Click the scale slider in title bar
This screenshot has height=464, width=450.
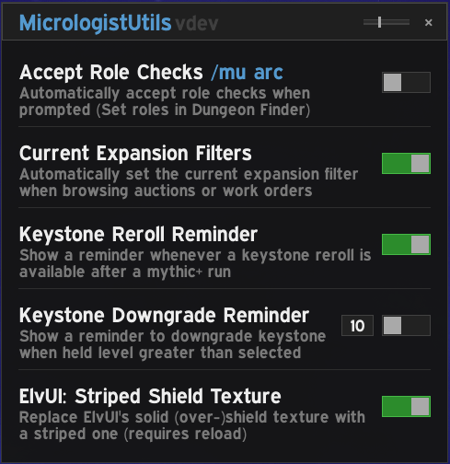[387, 22]
